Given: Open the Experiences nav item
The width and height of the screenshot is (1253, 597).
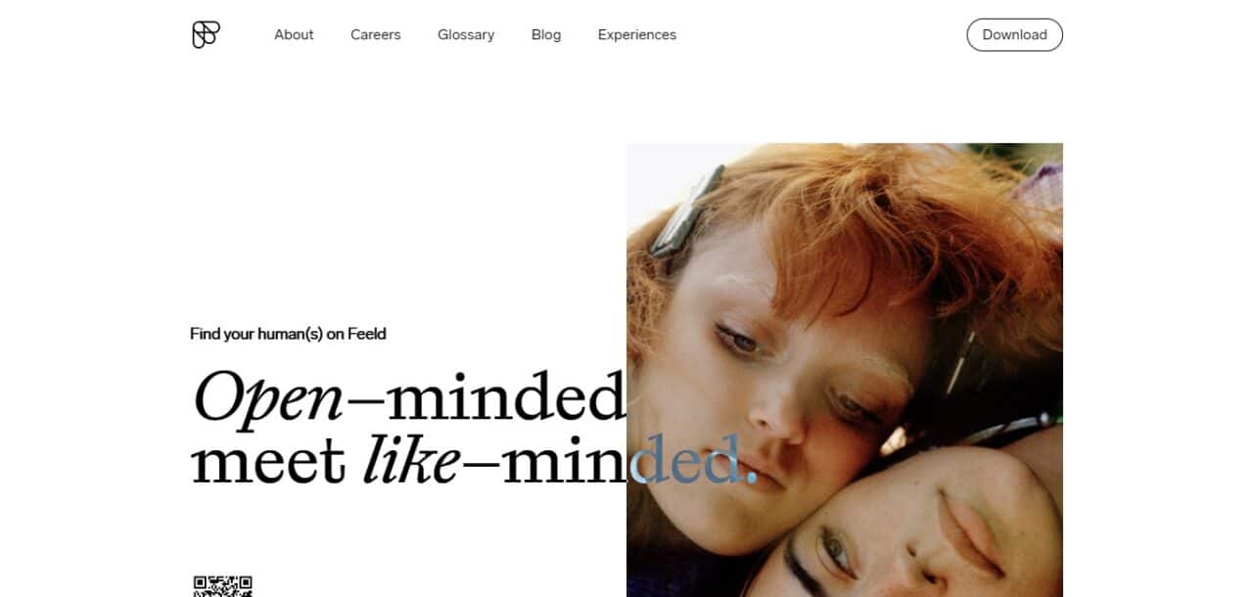Looking at the screenshot, I should pyautogui.click(x=637, y=34).
